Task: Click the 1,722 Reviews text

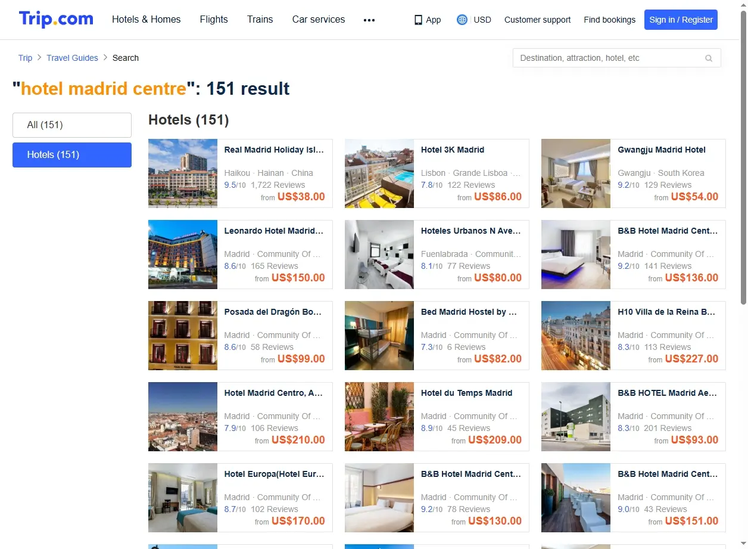Action: [278, 185]
